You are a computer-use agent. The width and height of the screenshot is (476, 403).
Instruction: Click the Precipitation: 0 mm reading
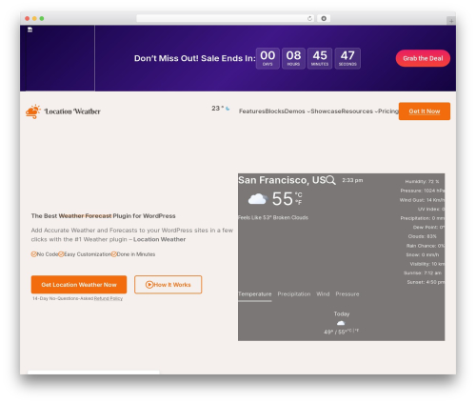coord(423,218)
